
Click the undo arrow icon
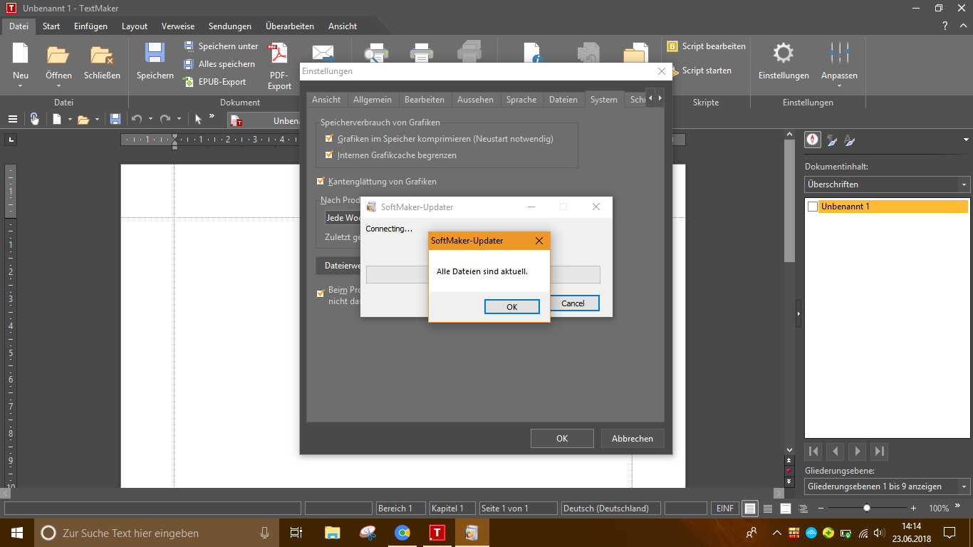click(137, 119)
